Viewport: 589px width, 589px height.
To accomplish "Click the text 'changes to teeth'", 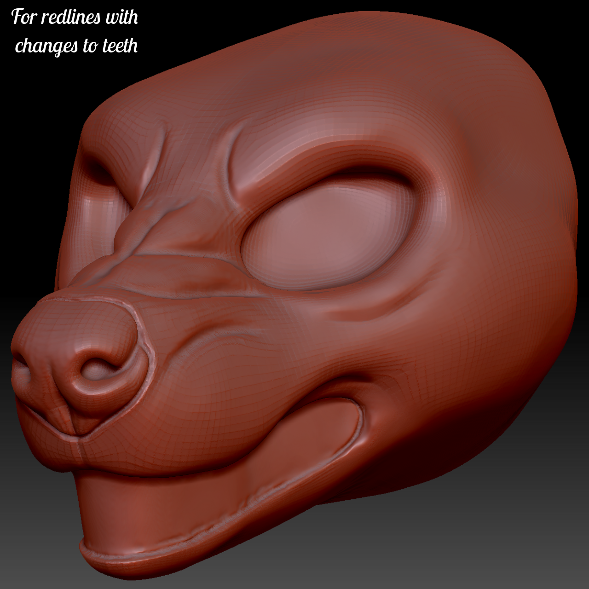I will pyautogui.click(x=76, y=46).
